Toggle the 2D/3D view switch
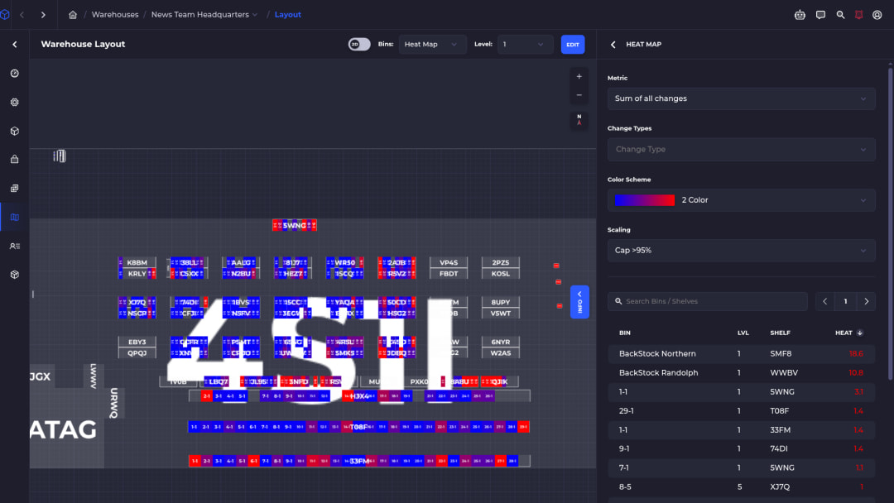Image resolution: width=894 pixels, height=503 pixels. pyautogui.click(x=359, y=45)
